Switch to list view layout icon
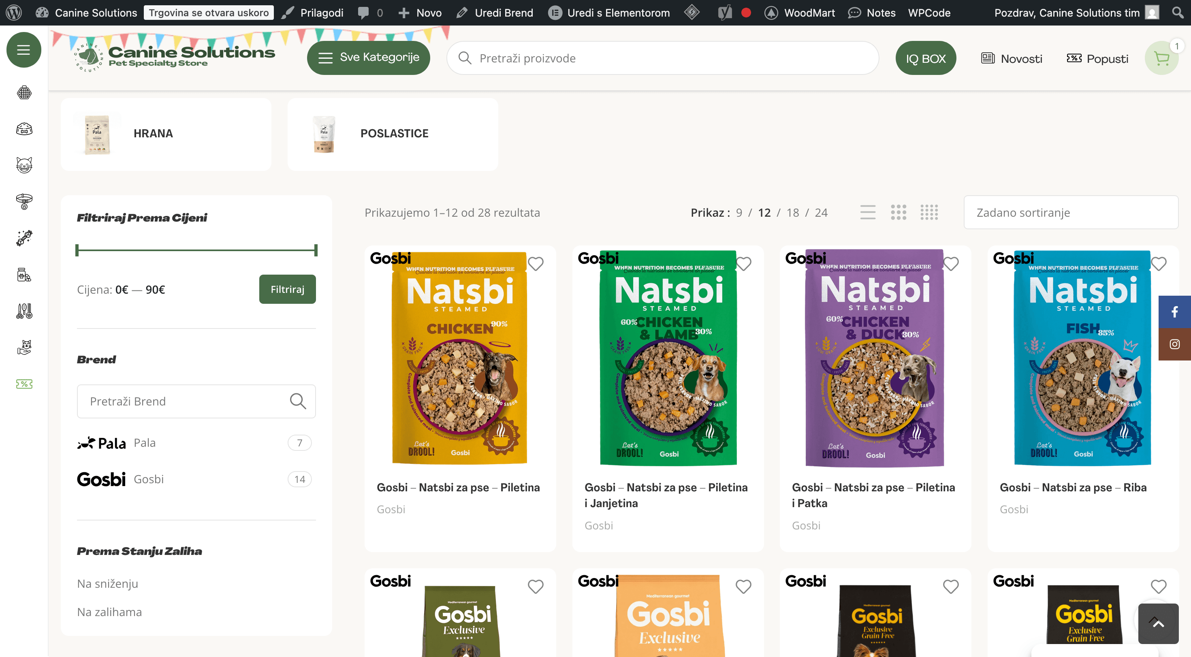Screen dimensions: 1191x657 (x=867, y=213)
